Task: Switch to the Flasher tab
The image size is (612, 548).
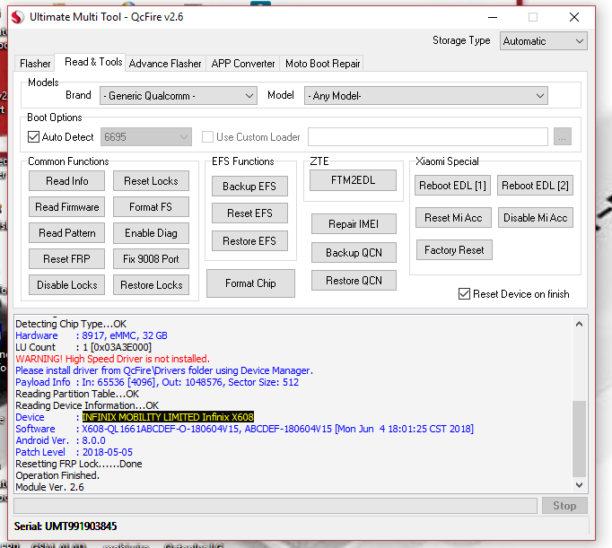Action: (x=35, y=63)
